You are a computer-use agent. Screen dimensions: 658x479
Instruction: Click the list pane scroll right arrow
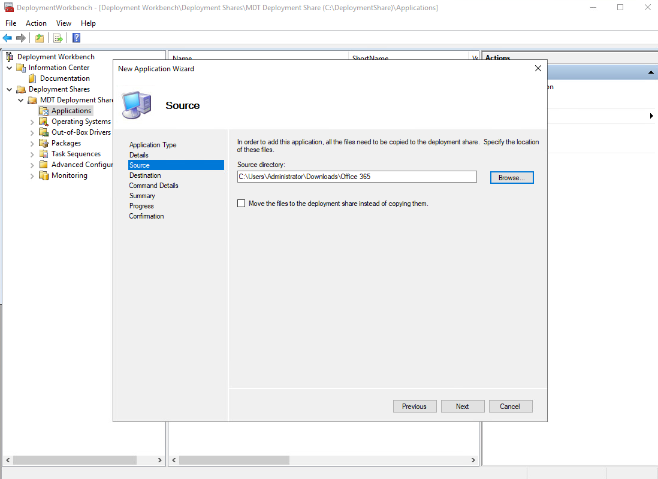(x=473, y=460)
